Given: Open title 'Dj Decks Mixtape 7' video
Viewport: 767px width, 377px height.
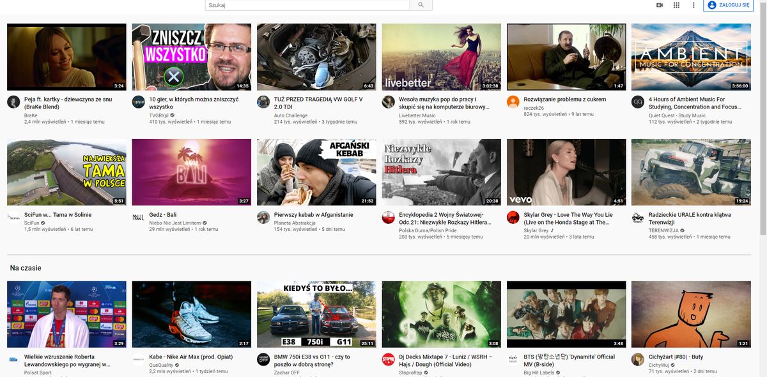Looking at the screenshot, I should (x=446, y=361).
